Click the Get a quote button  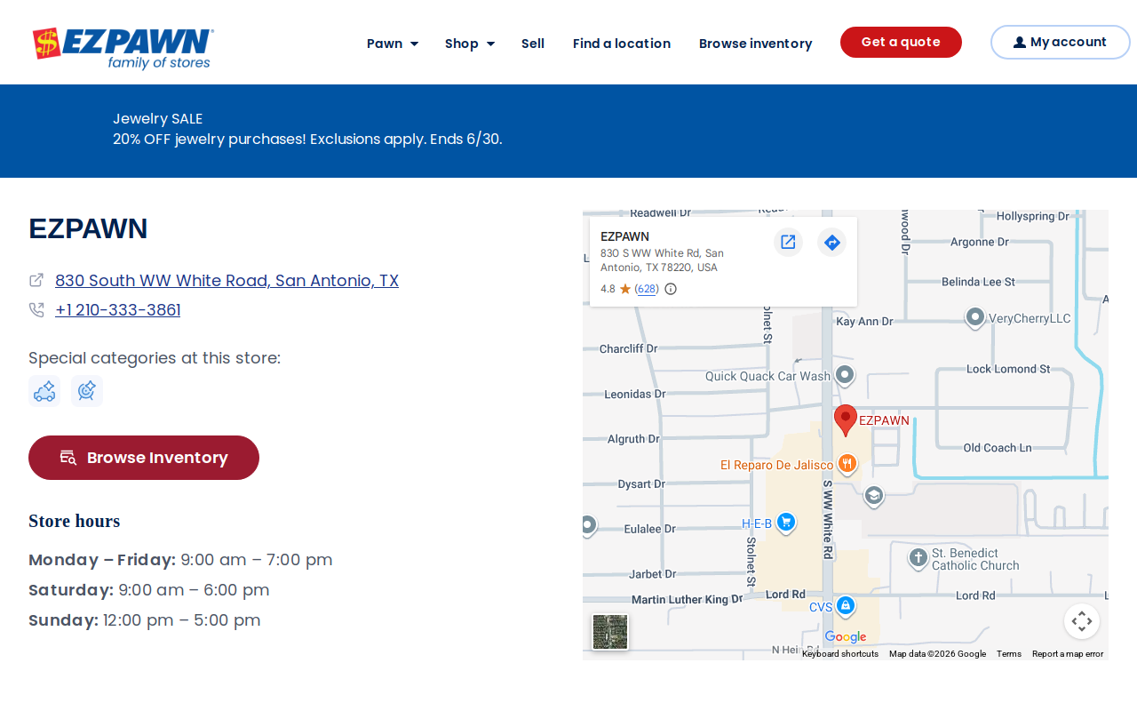(901, 42)
